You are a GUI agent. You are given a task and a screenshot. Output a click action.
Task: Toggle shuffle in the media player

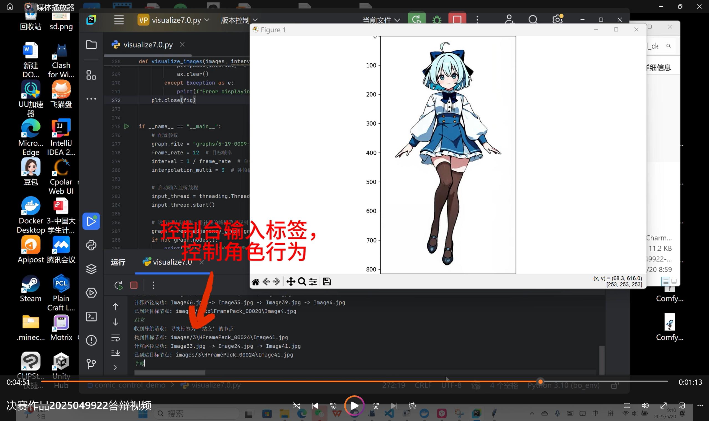pyautogui.click(x=297, y=406)
